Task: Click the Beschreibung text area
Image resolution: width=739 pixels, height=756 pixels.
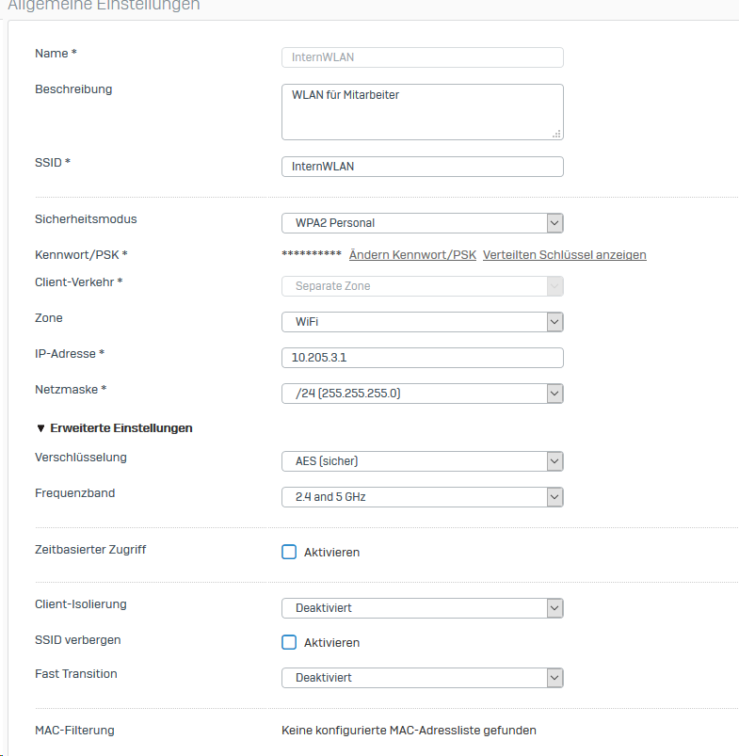Action: point(422,111)
